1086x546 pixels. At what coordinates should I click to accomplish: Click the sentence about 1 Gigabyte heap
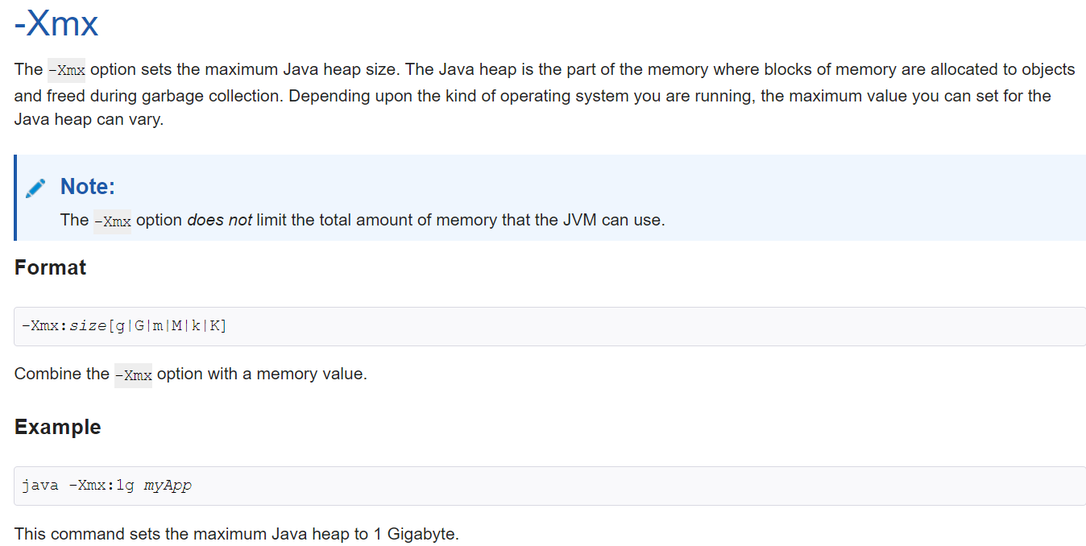[236, 534]
